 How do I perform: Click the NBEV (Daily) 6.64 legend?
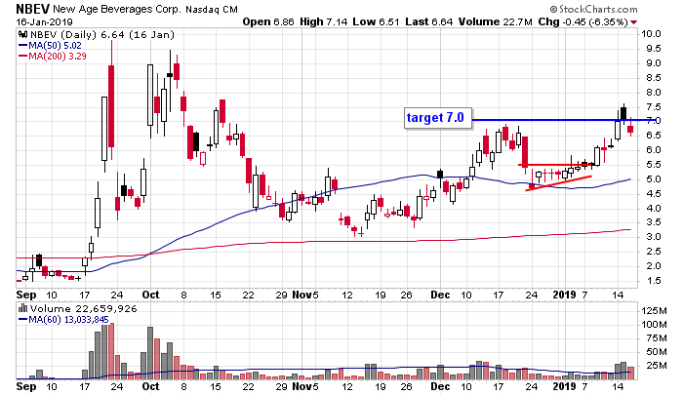tap(101, 35)
